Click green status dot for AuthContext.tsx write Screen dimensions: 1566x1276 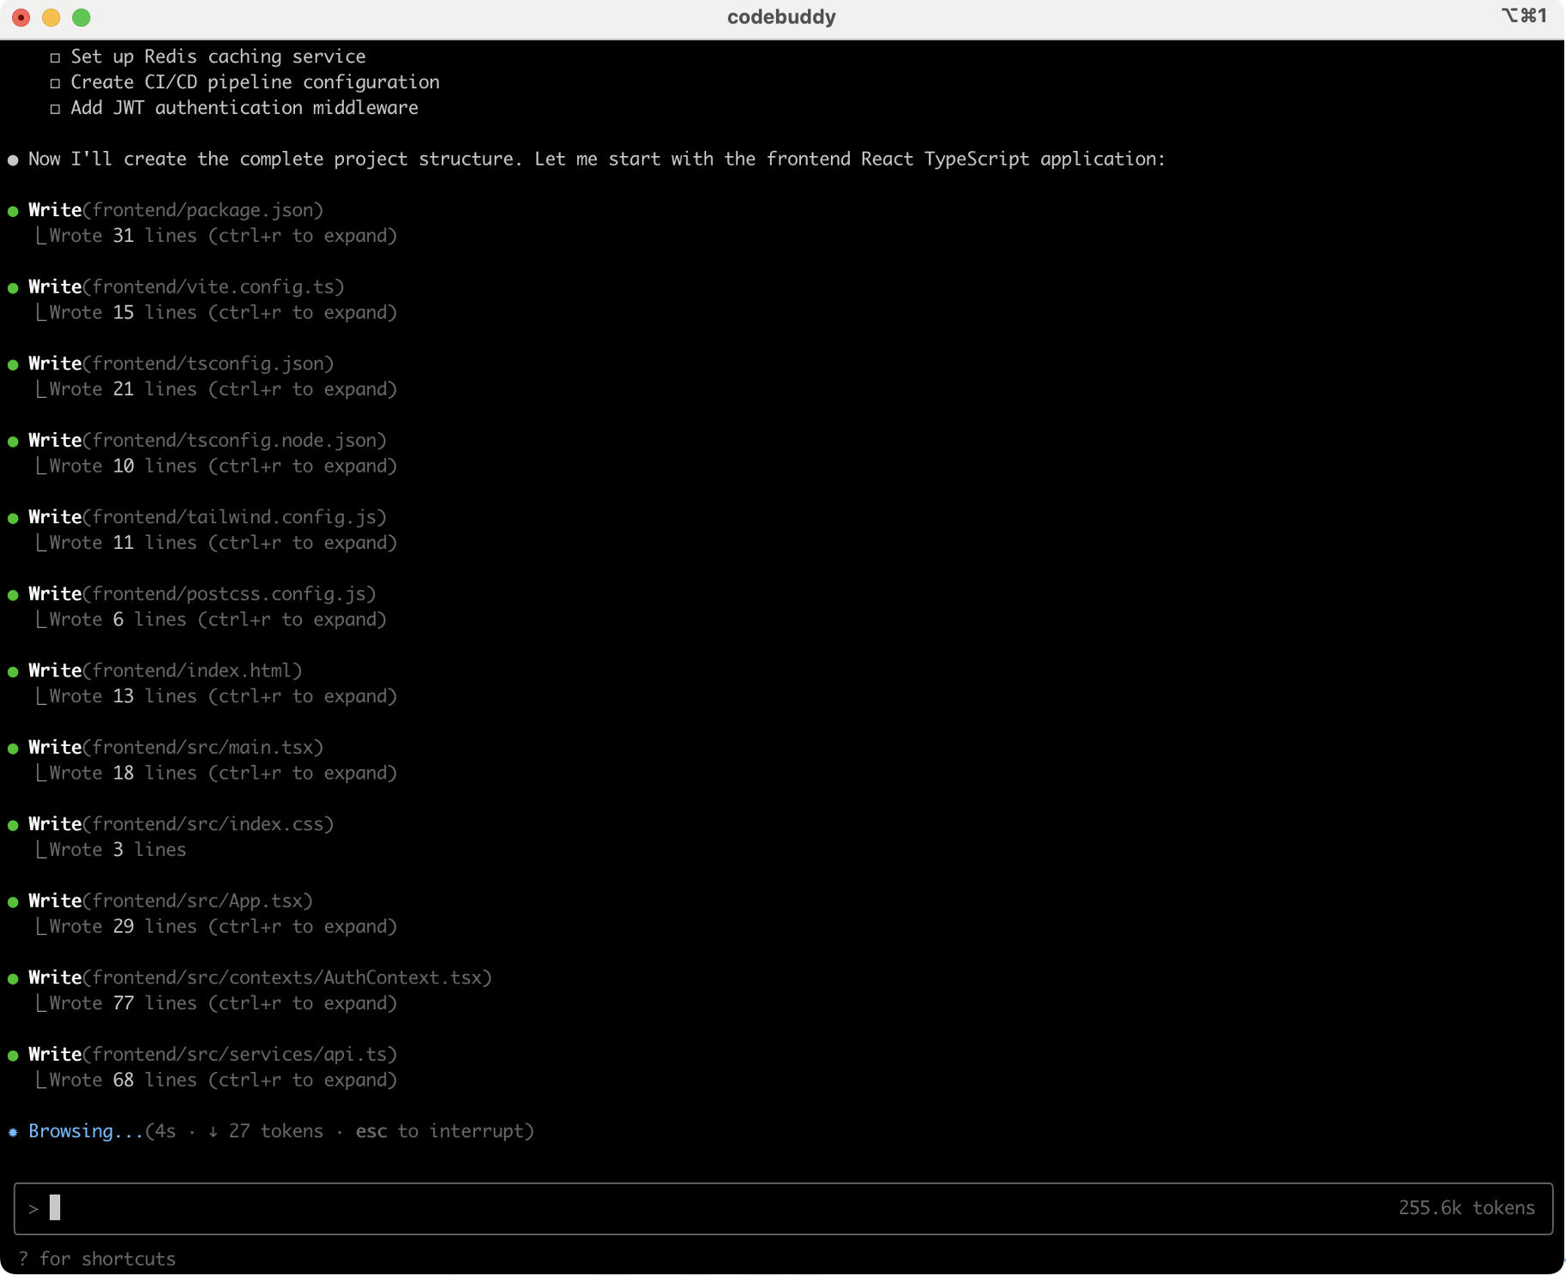click(13, 978)
